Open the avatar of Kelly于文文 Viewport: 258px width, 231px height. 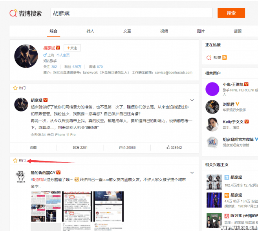coord(212,125)
